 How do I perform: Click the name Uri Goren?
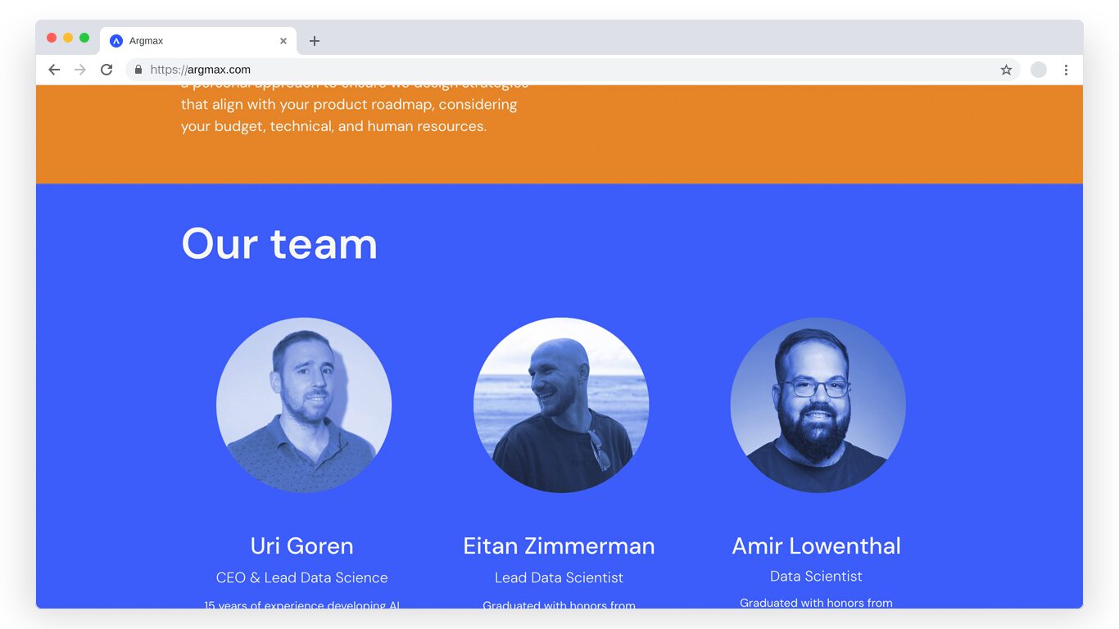tap(302, 545)
